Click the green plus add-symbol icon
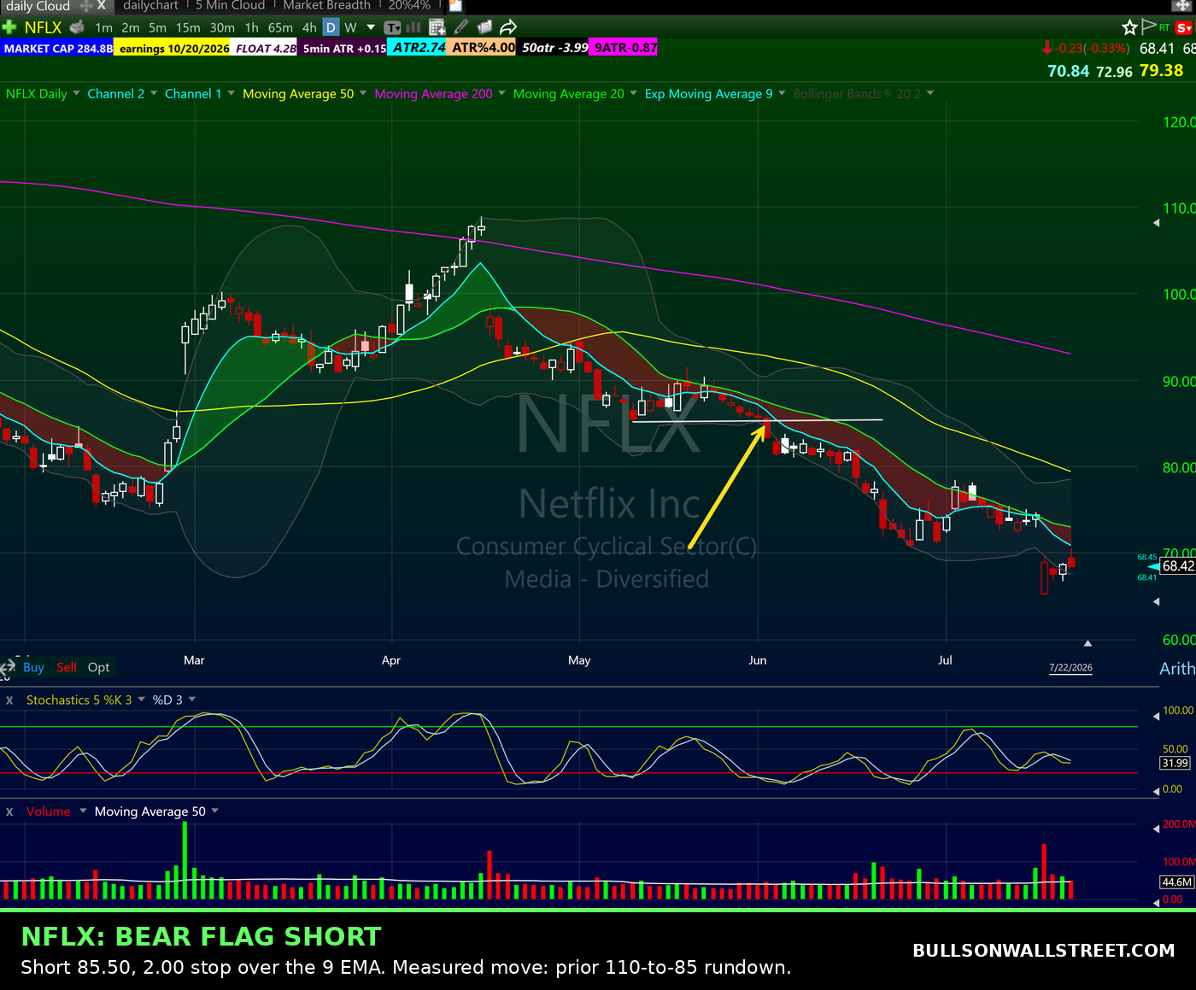 pos(9,27)
